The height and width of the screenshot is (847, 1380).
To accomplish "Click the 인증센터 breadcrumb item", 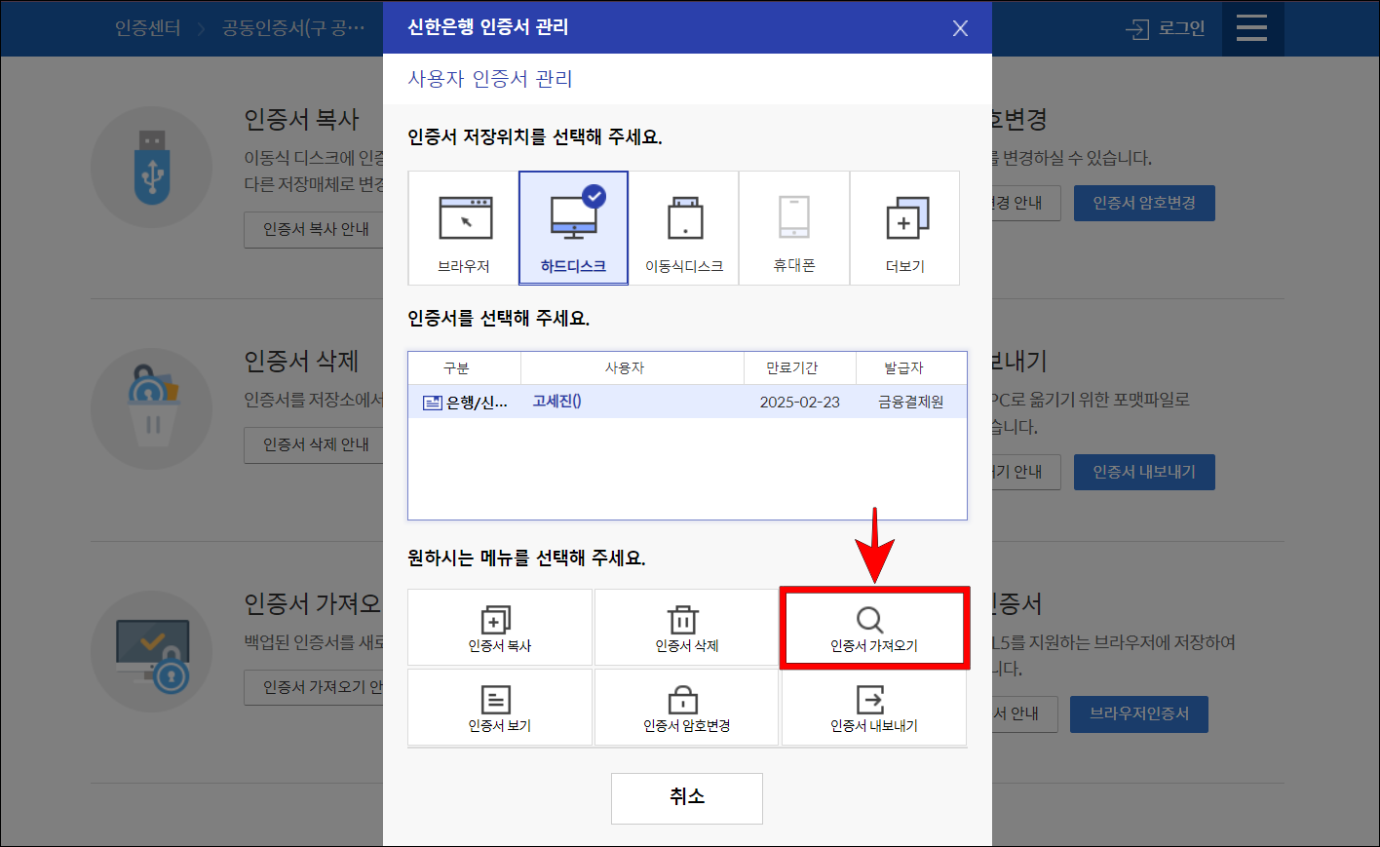I will click(148, 28).
